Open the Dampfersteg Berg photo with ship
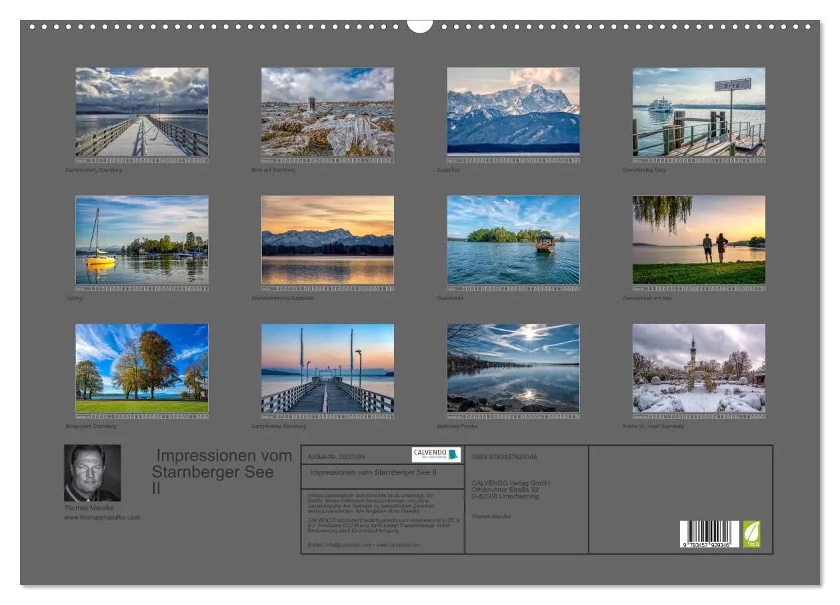Viewport: 840px width, 605px height. tap(699, 111)
